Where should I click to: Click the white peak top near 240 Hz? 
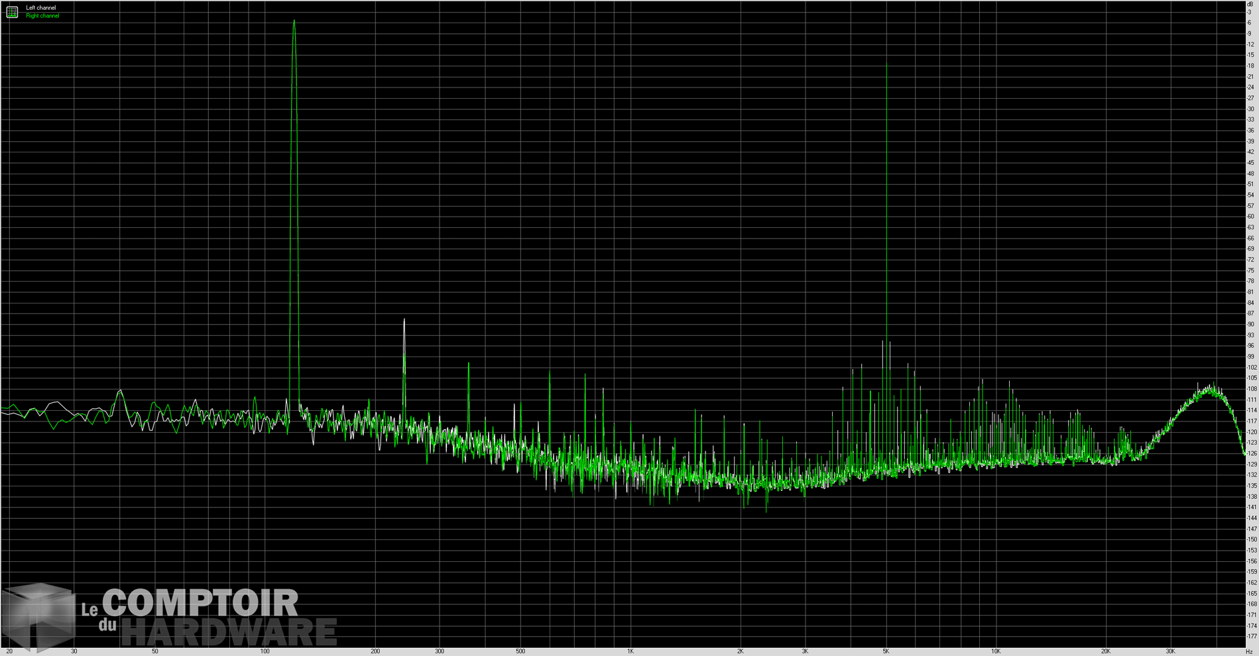pyautogui.click(x=404, y=320)
